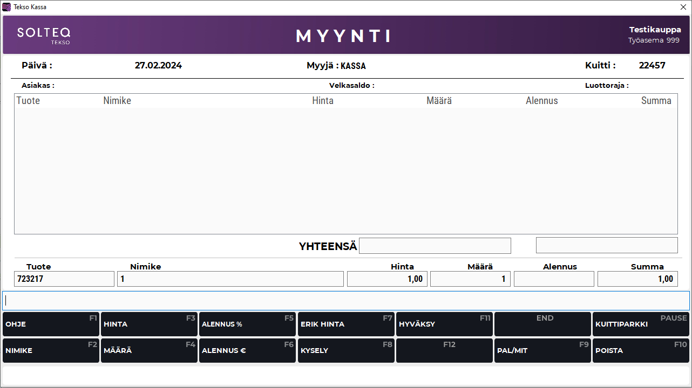Click the Tuote field containing 723217
The width and height of the screenshot is (692, 388).
64,279
